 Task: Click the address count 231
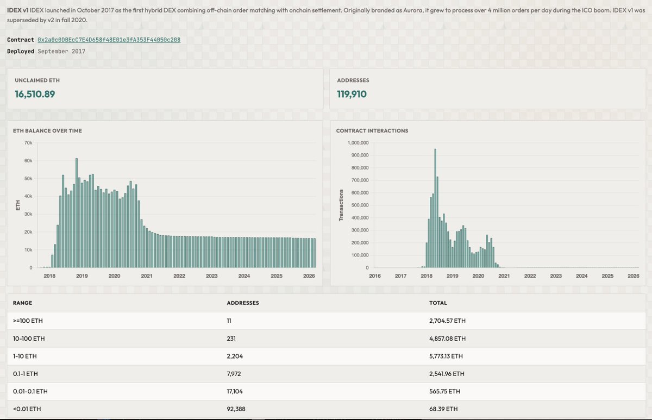click(231, 338)
